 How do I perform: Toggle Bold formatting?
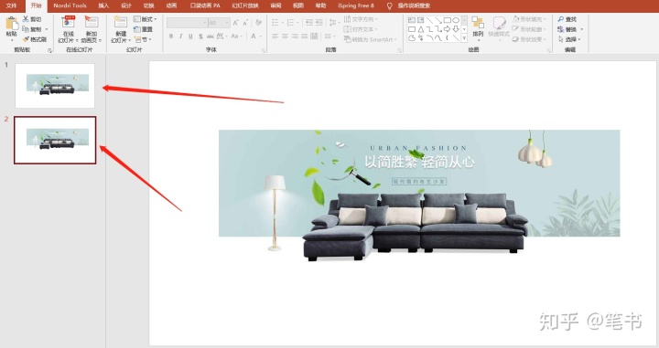click(171, 37)
